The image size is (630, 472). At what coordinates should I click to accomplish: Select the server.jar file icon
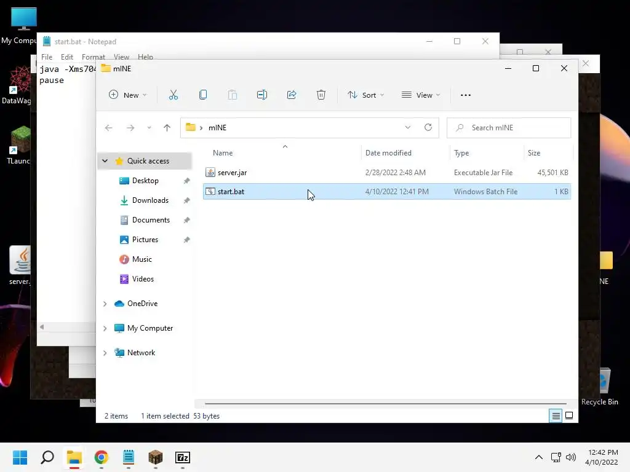coord(210,172)
